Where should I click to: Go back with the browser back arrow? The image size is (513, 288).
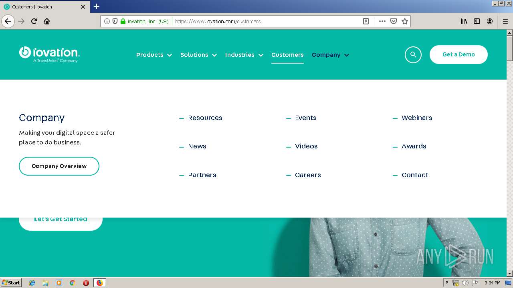point(8,21)
